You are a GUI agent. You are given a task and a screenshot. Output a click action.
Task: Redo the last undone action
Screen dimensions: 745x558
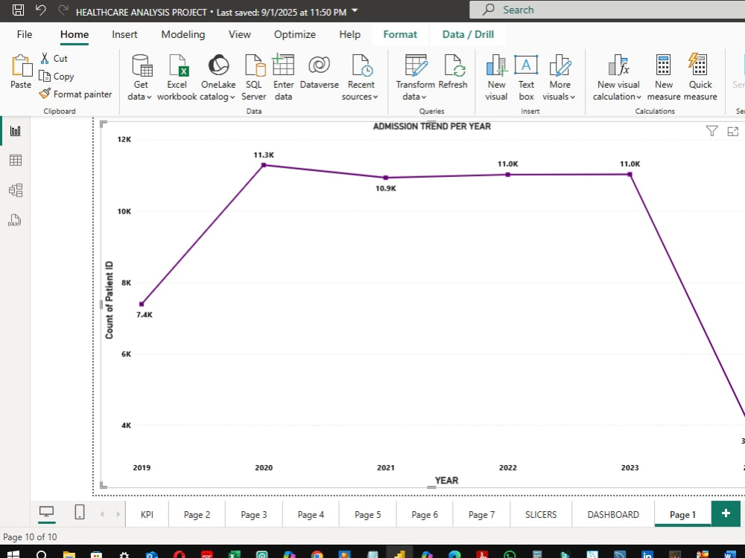(63, 10)
